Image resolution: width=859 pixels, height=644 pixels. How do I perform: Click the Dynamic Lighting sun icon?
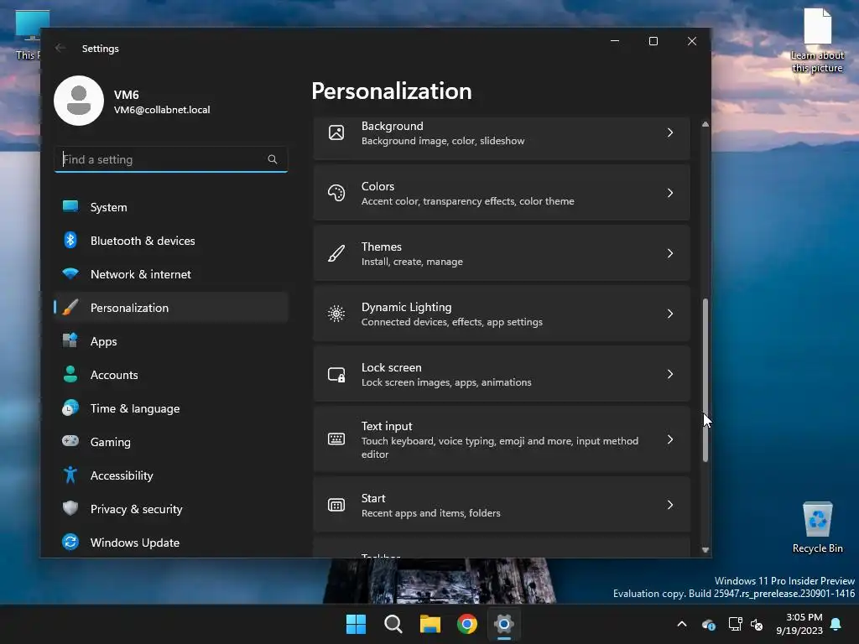pos(336,314)
